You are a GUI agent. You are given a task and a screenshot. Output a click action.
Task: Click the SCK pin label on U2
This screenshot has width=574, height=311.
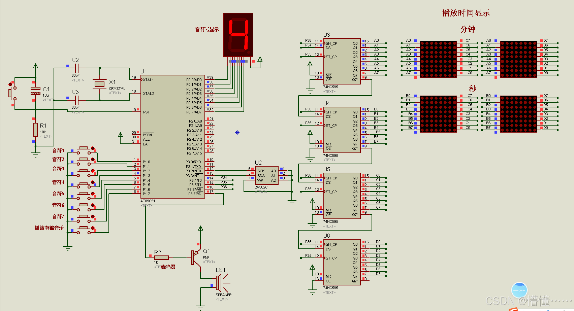261,171
